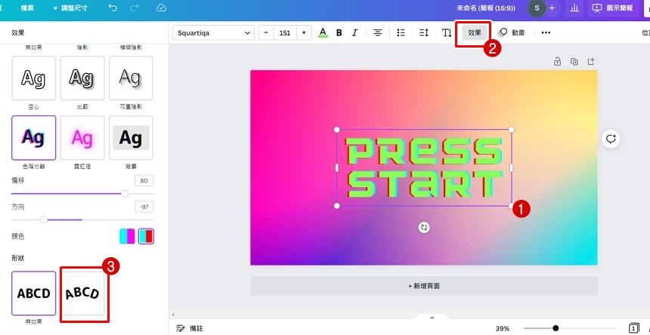This screenshot has height=335, width=650.
Task: Duplicate the page with copy icon
Action: click(x=574, y=61)
